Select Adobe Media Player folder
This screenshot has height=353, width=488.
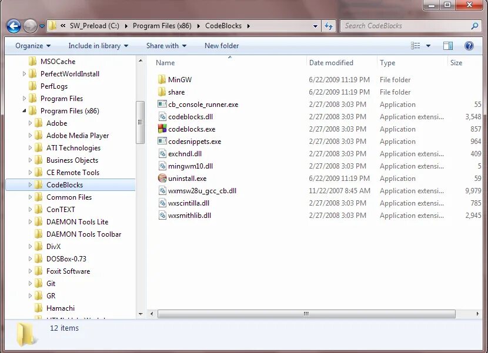tap(78, 135)
